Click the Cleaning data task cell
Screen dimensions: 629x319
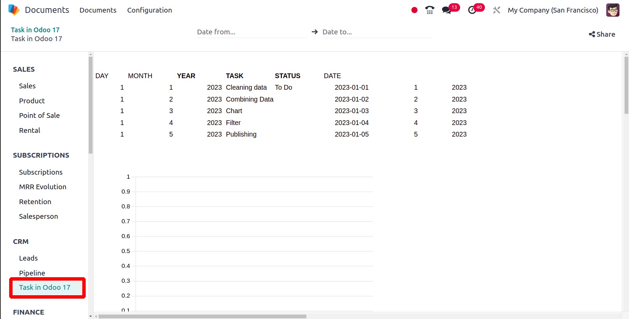click(x=247, y=87)
